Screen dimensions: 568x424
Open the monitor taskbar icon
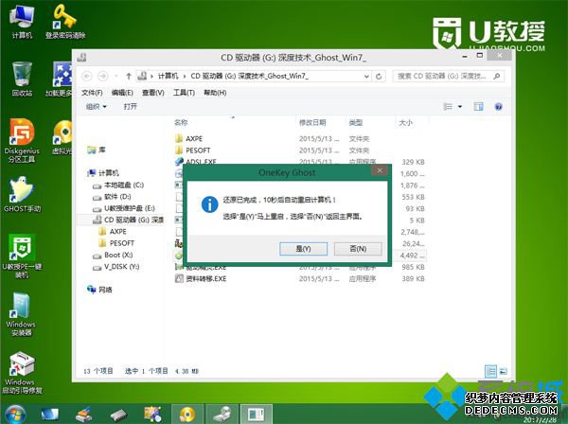click(49, 415)
